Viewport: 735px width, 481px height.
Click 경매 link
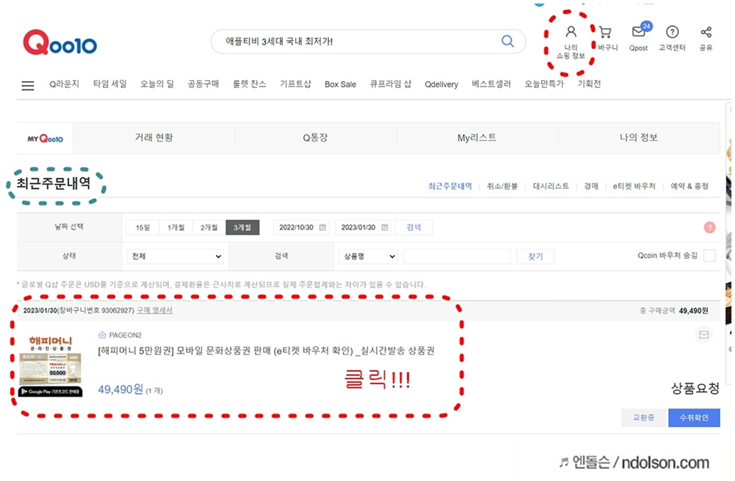(x=591, y=186)
